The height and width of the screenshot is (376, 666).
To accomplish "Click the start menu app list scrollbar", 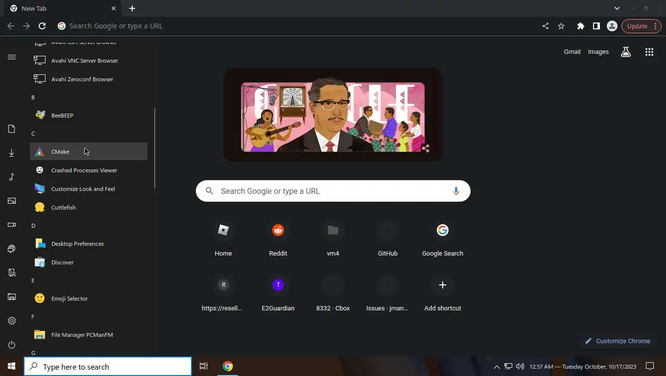I will point(155,148).
